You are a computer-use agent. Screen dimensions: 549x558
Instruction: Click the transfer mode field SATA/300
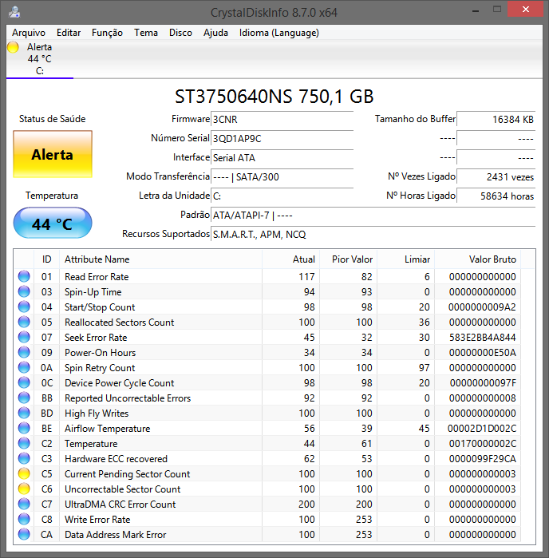[x=282, y=177]
